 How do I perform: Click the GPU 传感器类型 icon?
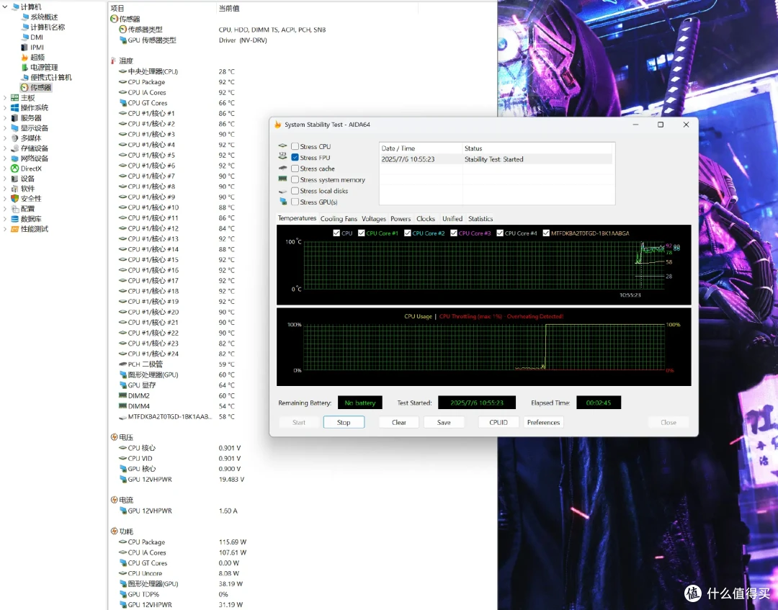pyautogui.click(x=122, y=40)
